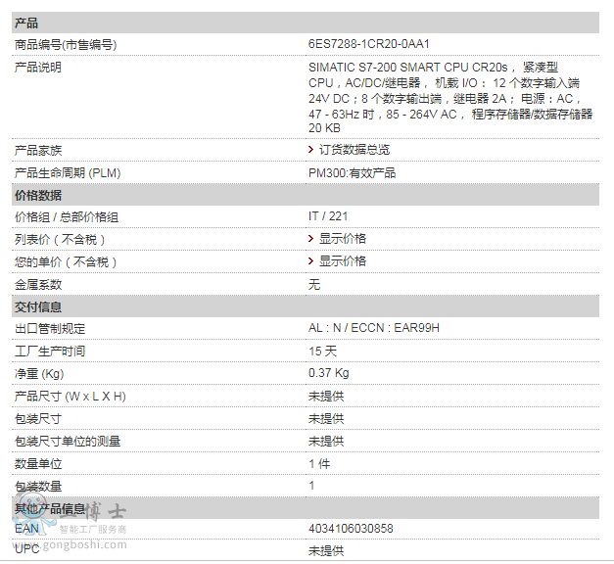Click the 产品说明 label

click(x=38, y=68)
